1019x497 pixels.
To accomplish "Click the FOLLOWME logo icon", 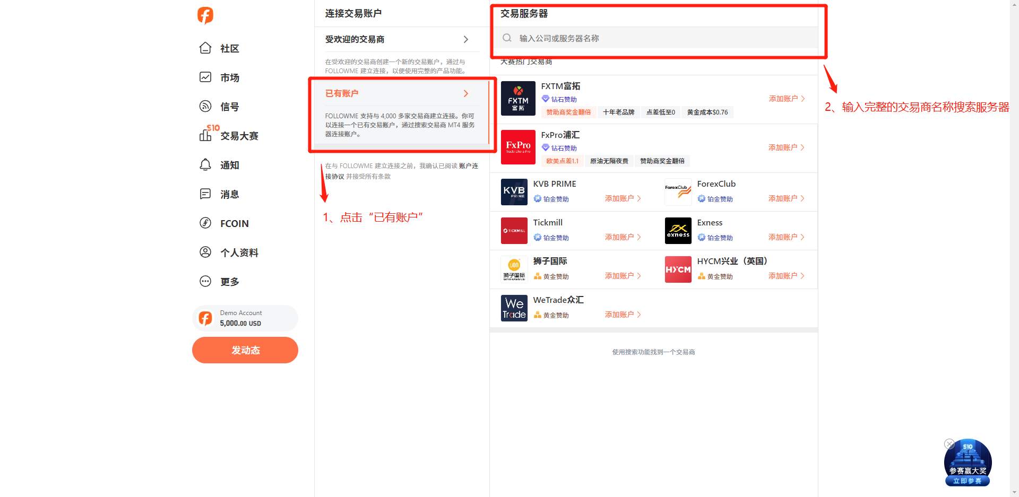I will [x=205, y=15].
